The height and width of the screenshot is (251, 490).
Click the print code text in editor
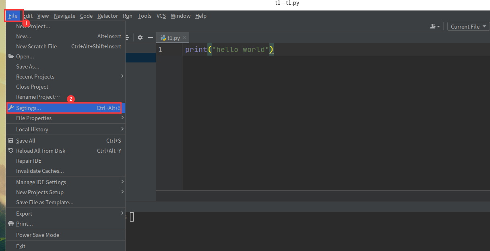point(196,50)
